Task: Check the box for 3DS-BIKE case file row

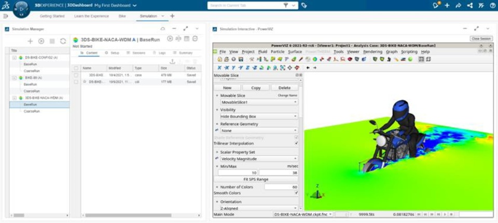Action: click(76, 75)
